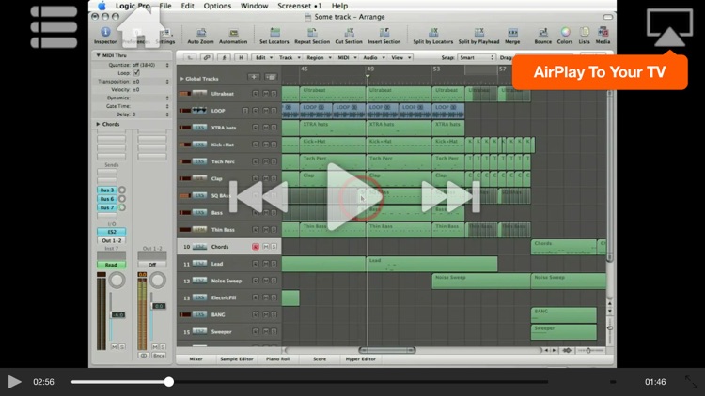Open the Options menu

click(217, 6)
